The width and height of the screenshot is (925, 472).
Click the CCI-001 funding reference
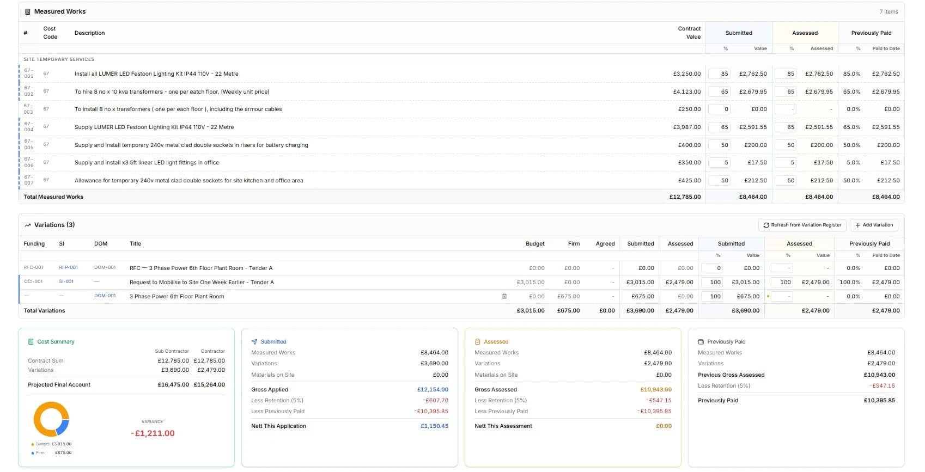[33, 282]
